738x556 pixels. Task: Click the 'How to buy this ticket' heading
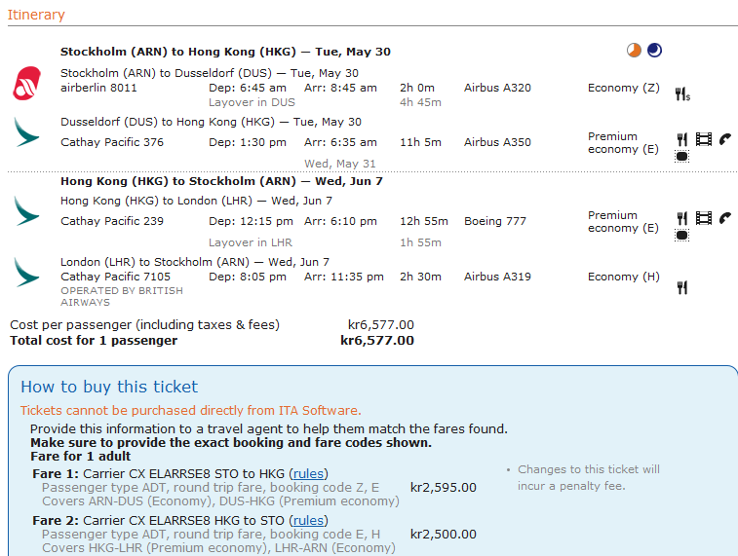pos(109,388)
